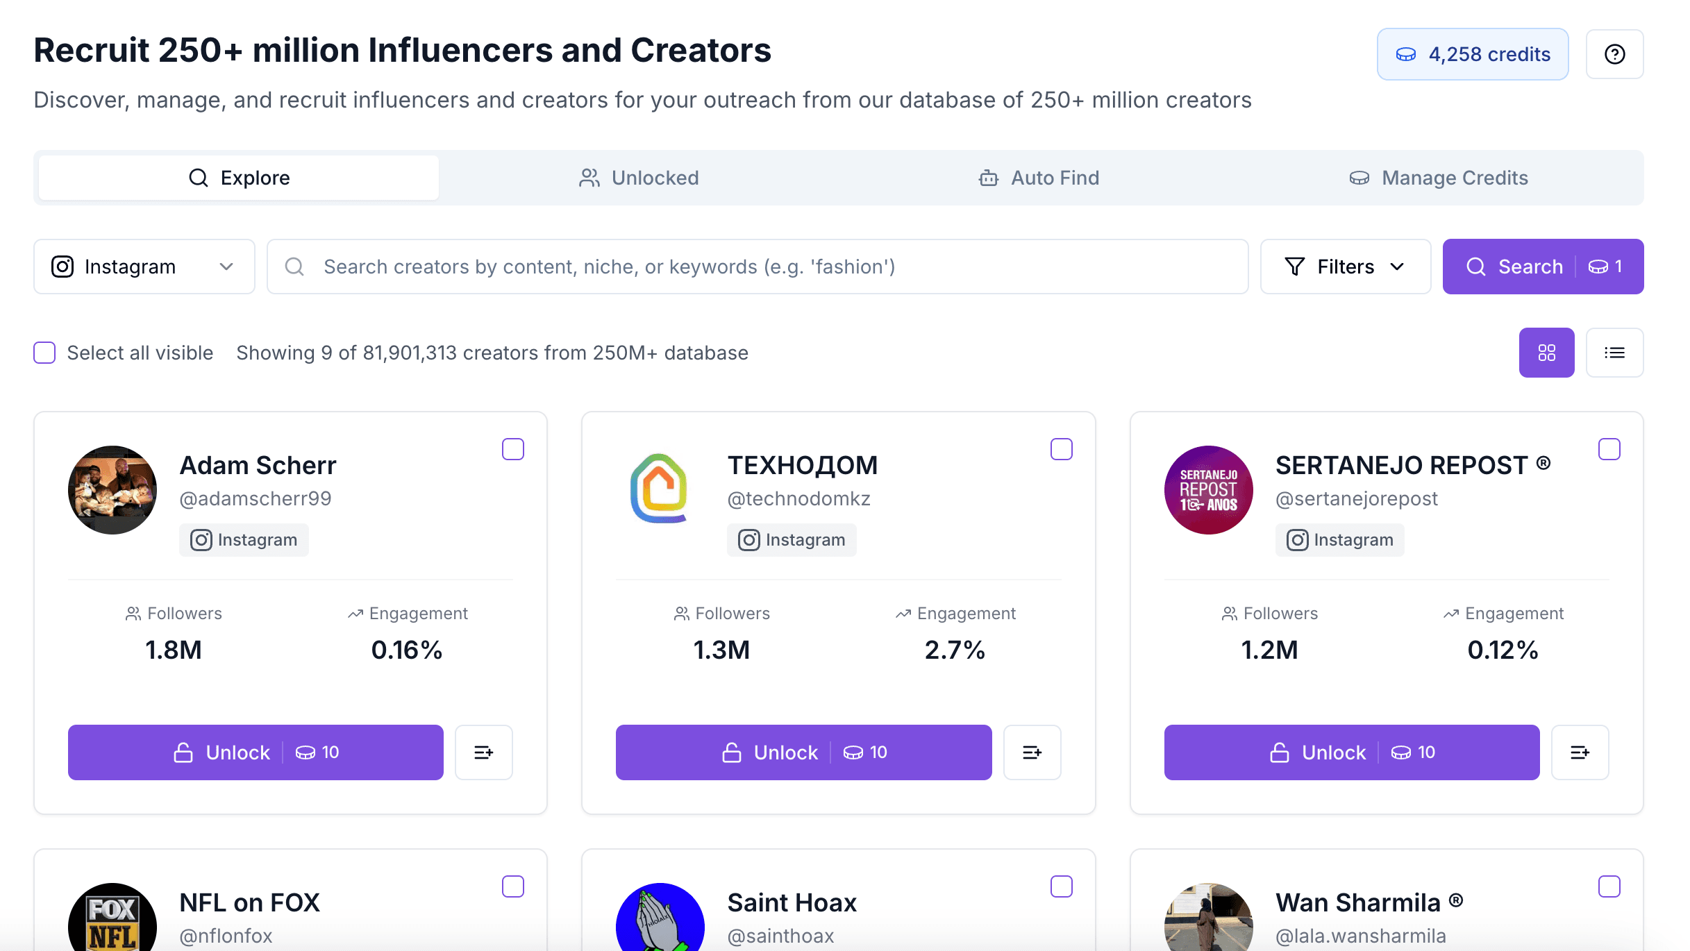Check the ТЕХНОДОМ creator card checkbox
1690x951 pixels.
click(x=1061, y=449)
